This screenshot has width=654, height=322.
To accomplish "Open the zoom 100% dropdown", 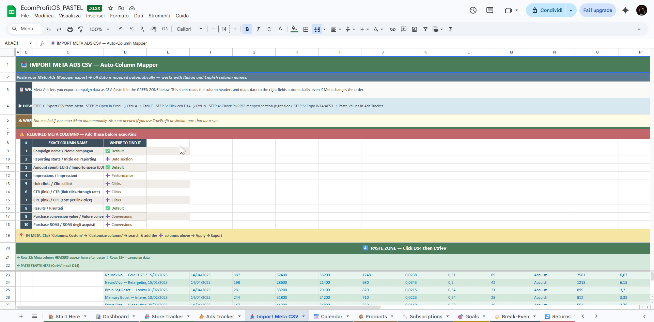I will 99,29.
